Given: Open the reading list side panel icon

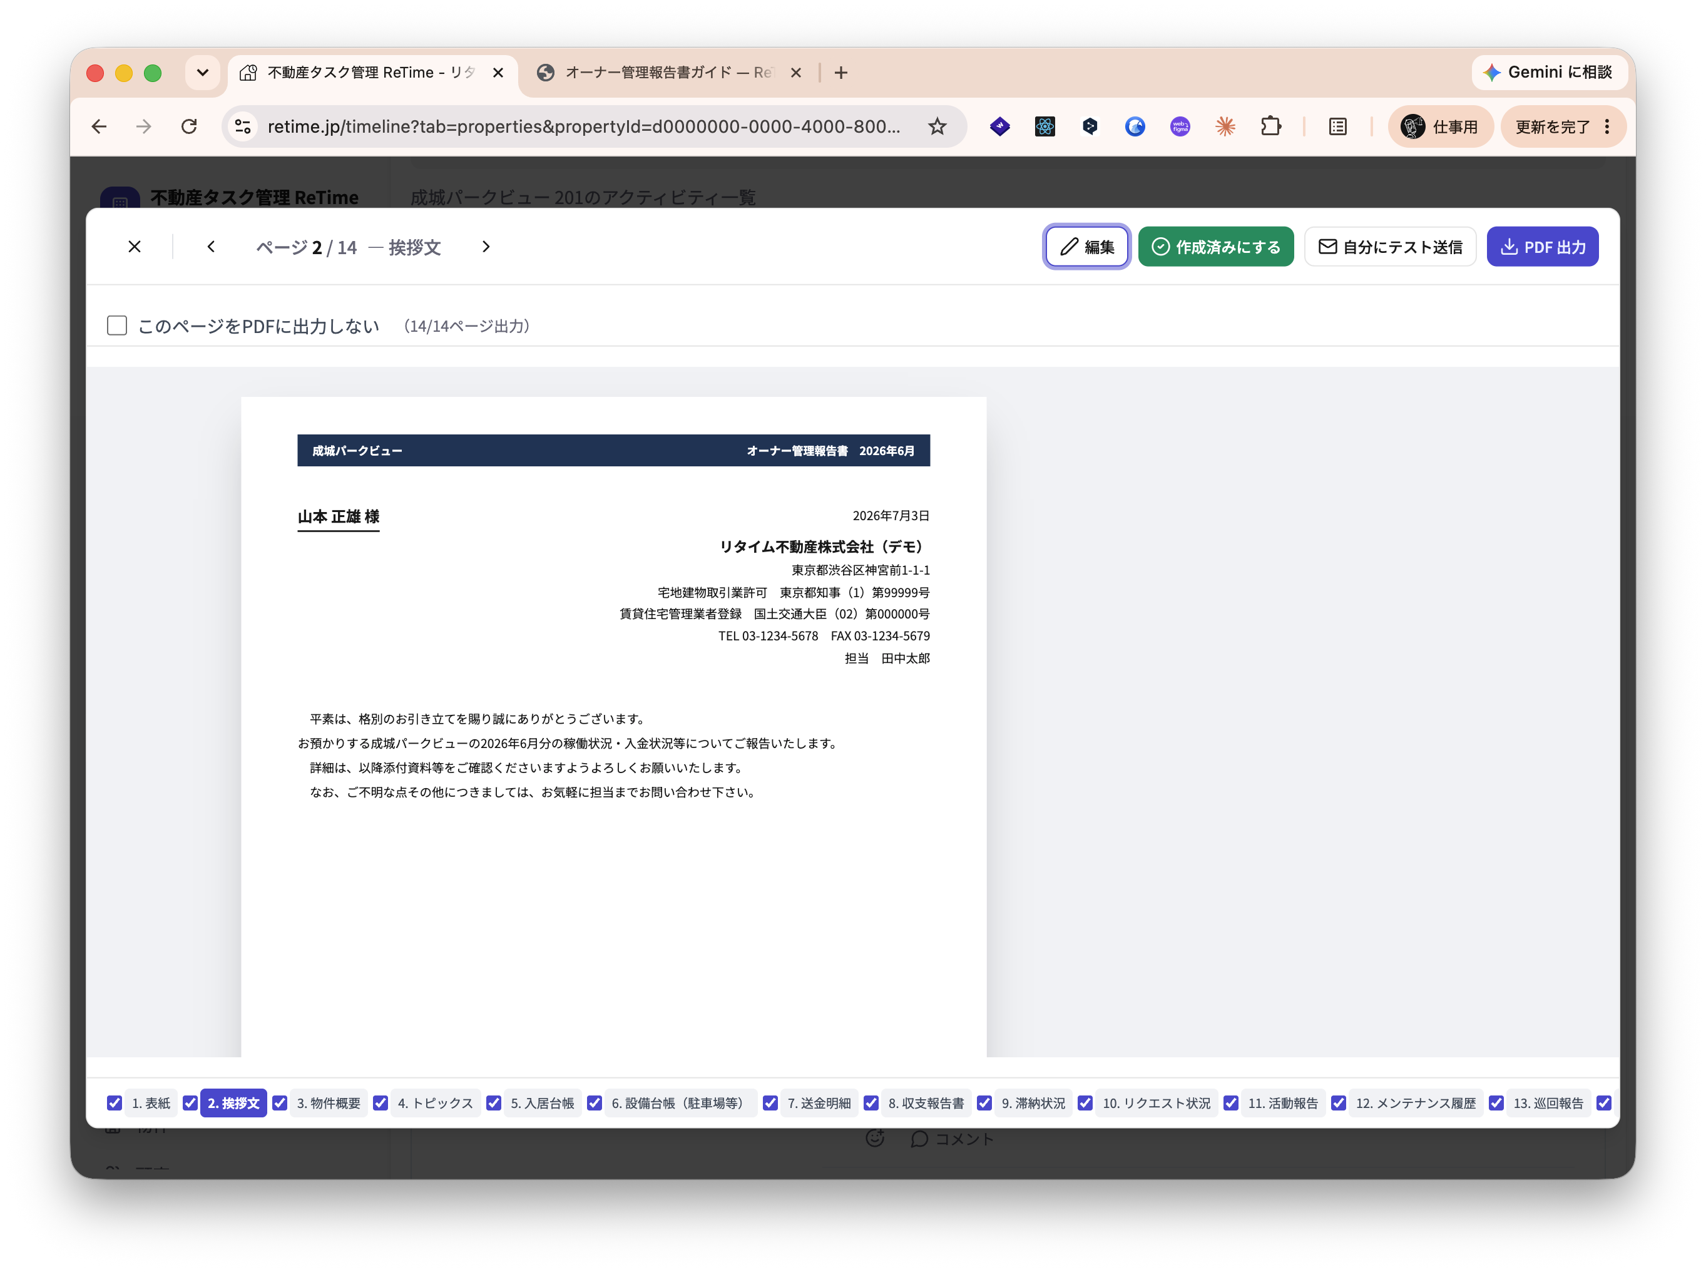Looking at the screenshot, I should coord(1337,126).
